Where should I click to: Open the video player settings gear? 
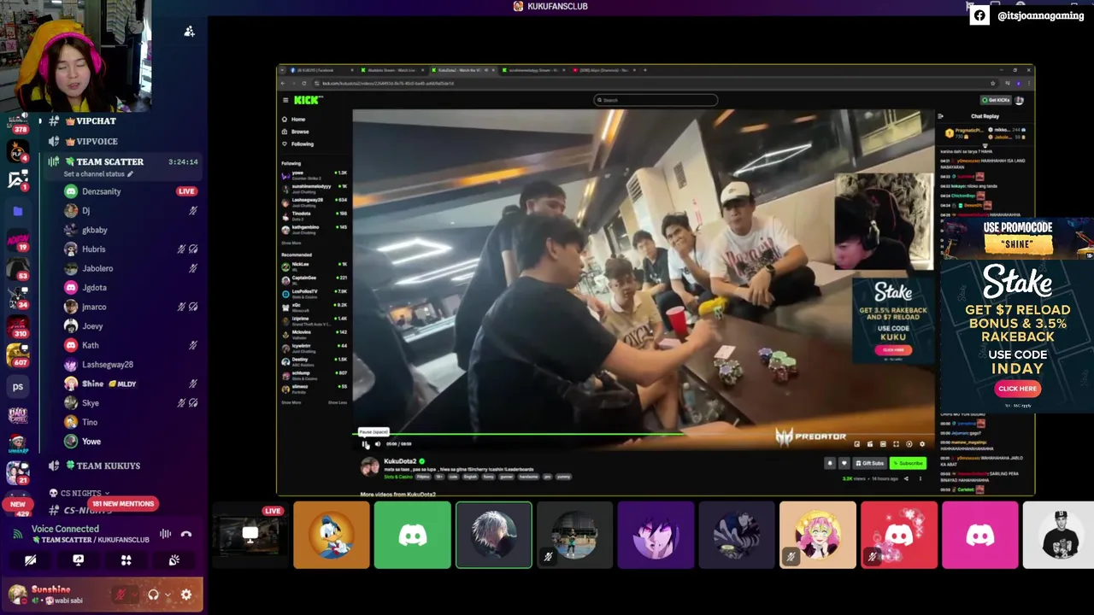tap(921, 444)
